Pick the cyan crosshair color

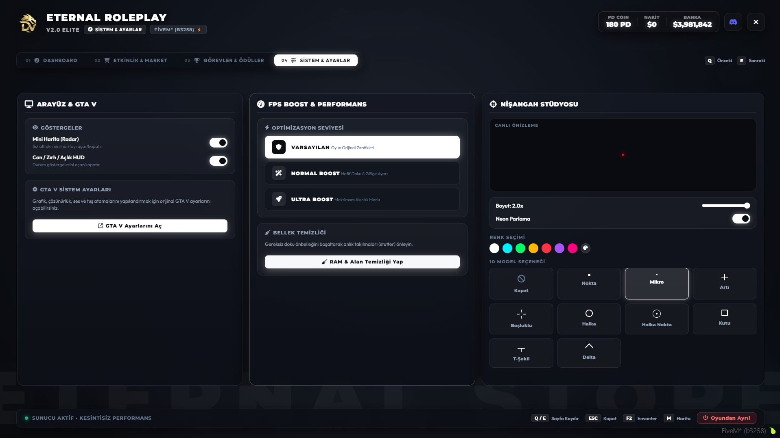click(x=507, y=248)
